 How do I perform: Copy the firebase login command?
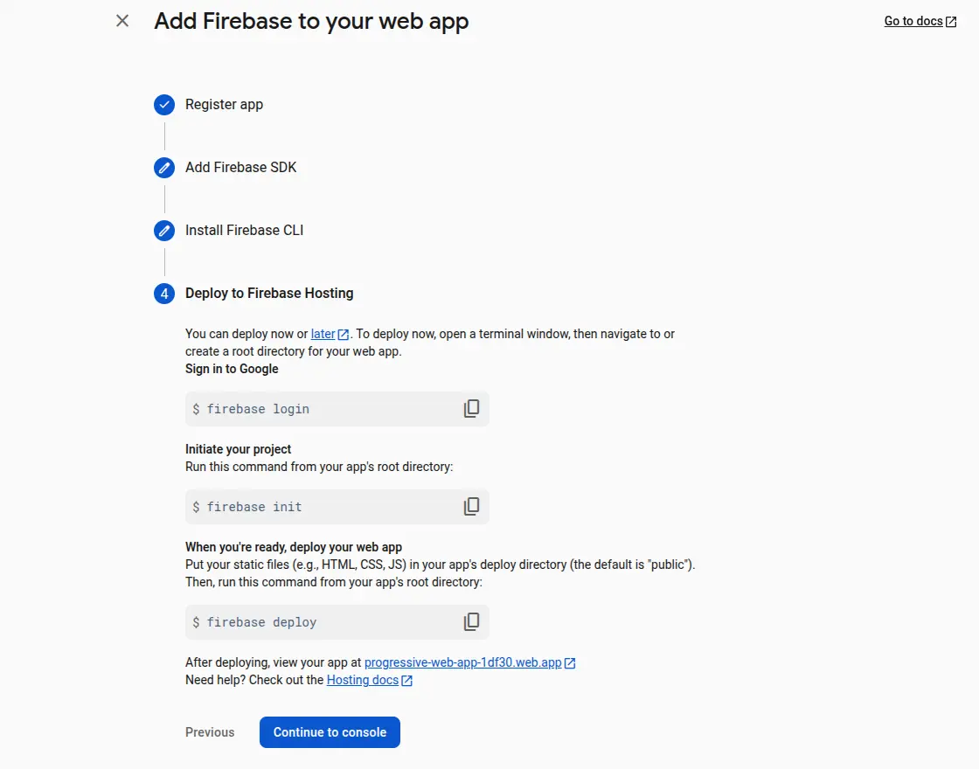coord(471,409)
